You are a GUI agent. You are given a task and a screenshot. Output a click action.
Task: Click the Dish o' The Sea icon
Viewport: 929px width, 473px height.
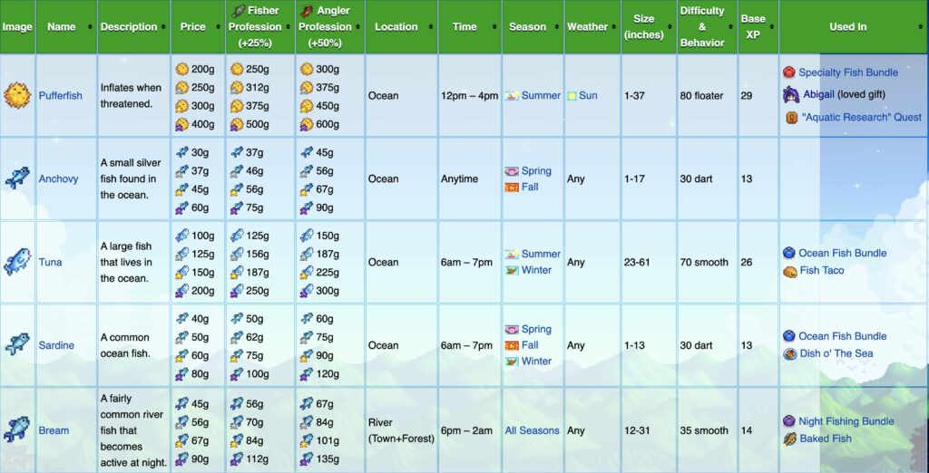790,354
